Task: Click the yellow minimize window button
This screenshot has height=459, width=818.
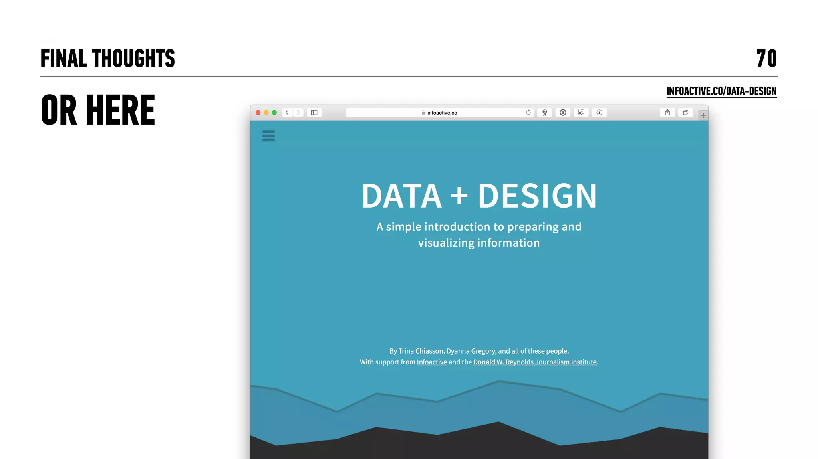Action: (x=266, y=113)
